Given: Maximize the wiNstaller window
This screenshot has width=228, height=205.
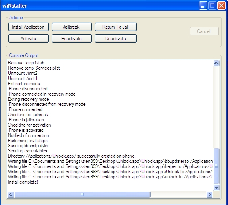Looking at the screenshot, I should 212,6.
